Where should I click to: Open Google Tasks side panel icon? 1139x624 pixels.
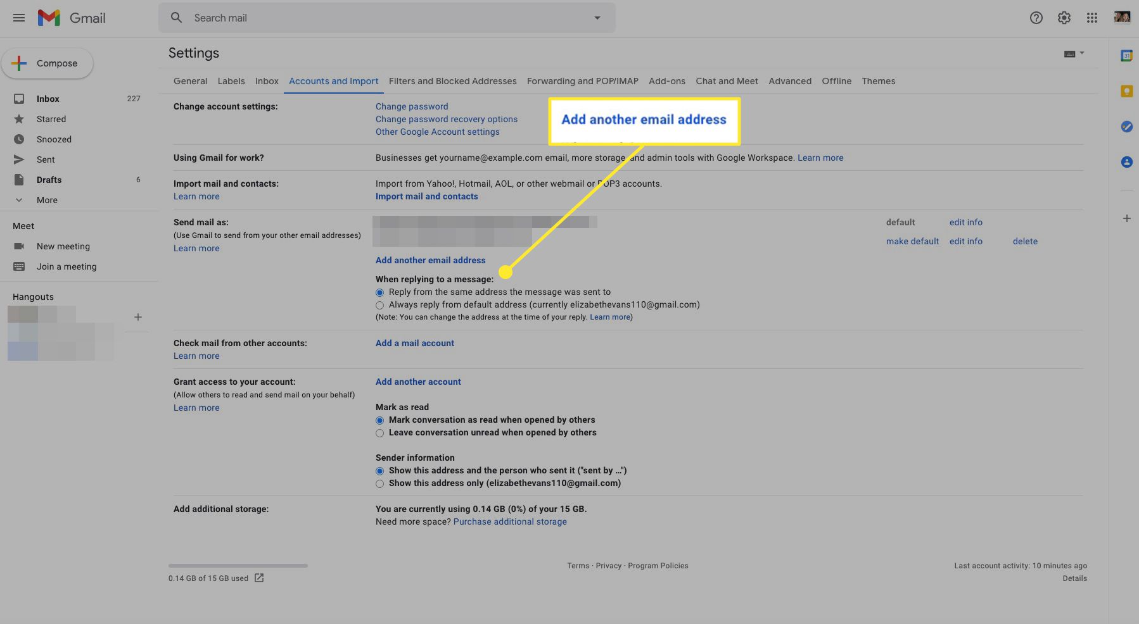point(1126,127)
